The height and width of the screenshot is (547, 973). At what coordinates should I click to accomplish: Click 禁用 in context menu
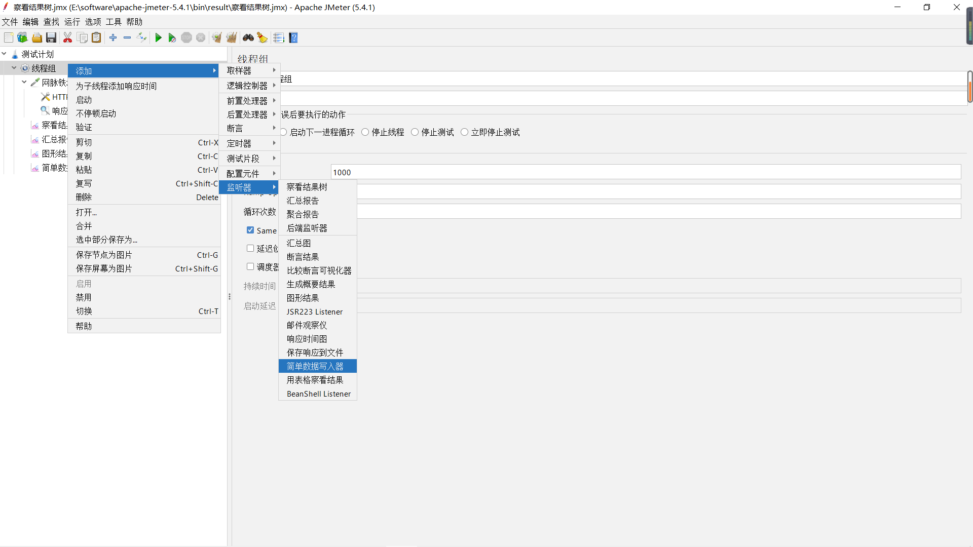pos(144,297)
